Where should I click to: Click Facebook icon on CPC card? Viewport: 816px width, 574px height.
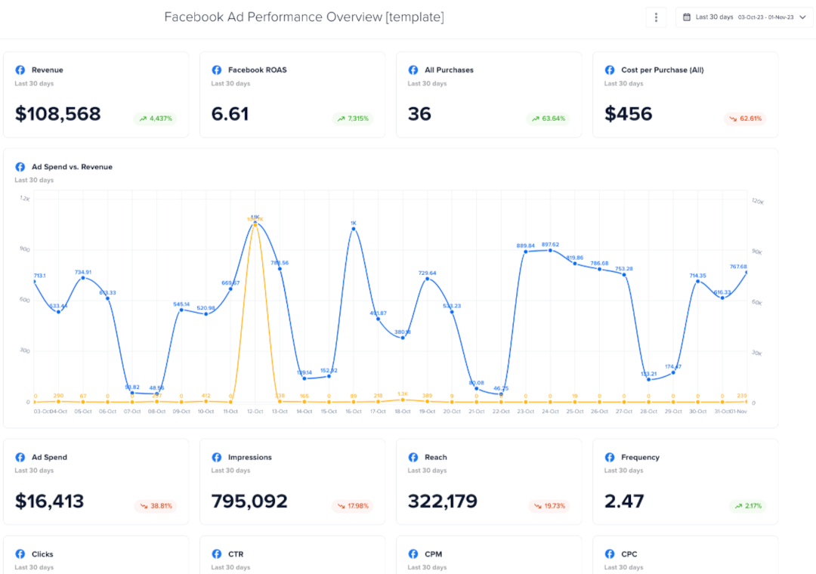610,554
